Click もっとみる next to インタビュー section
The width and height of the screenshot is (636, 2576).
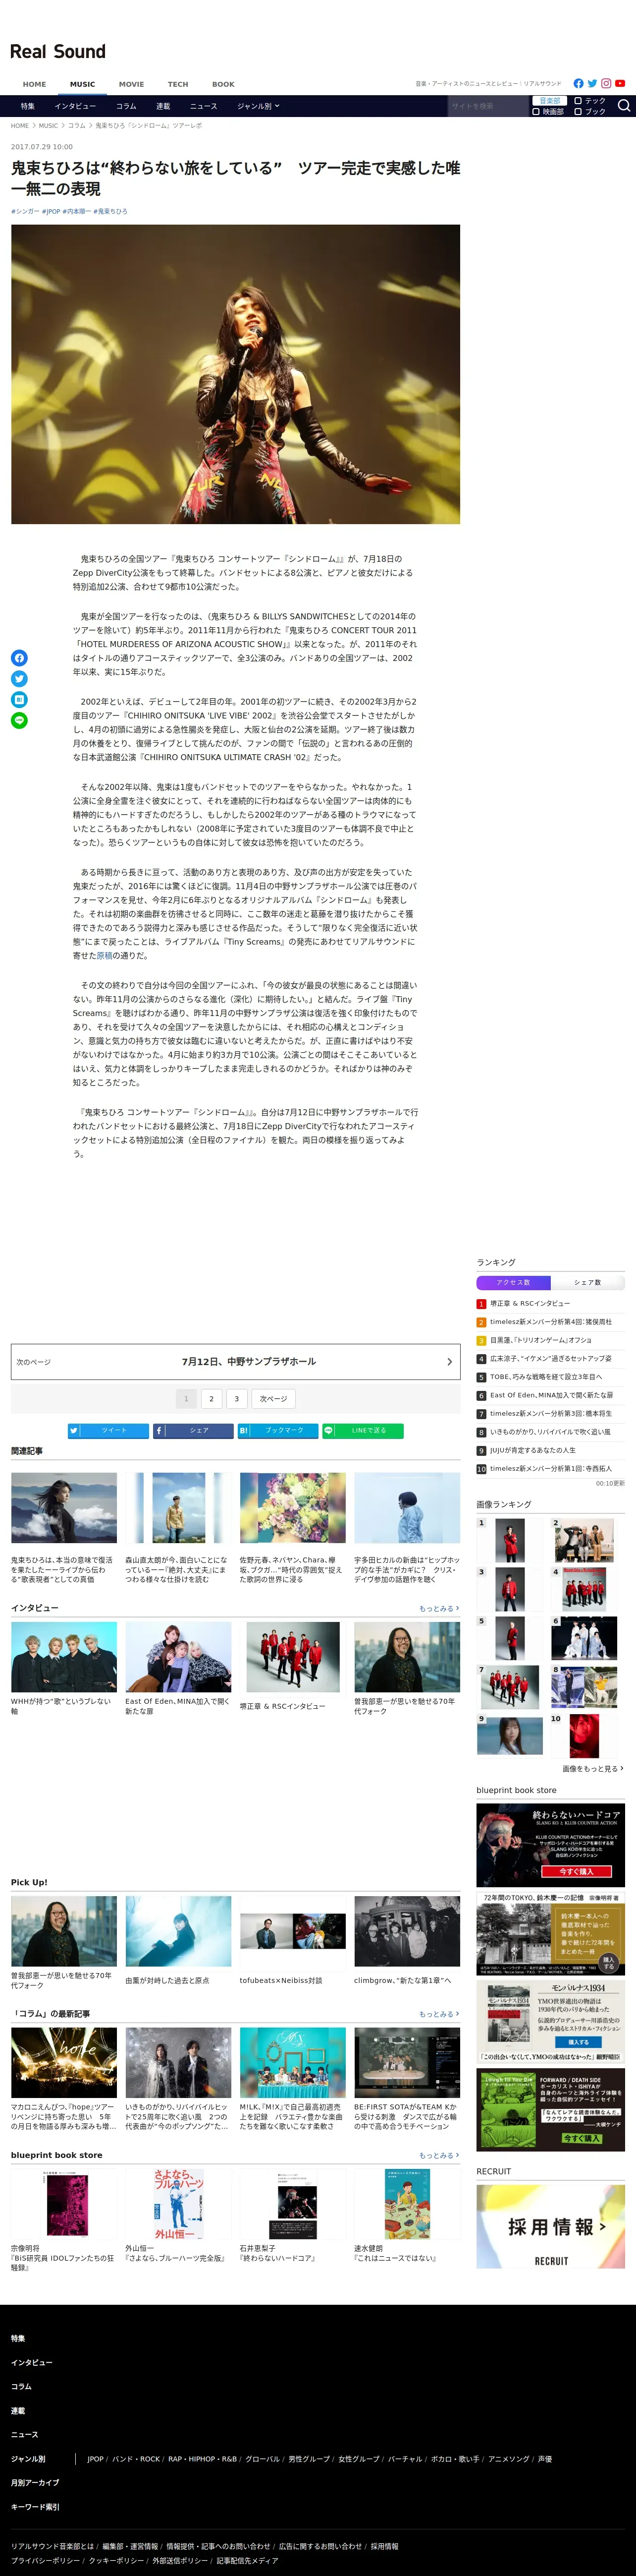[x=439, y=1609]
